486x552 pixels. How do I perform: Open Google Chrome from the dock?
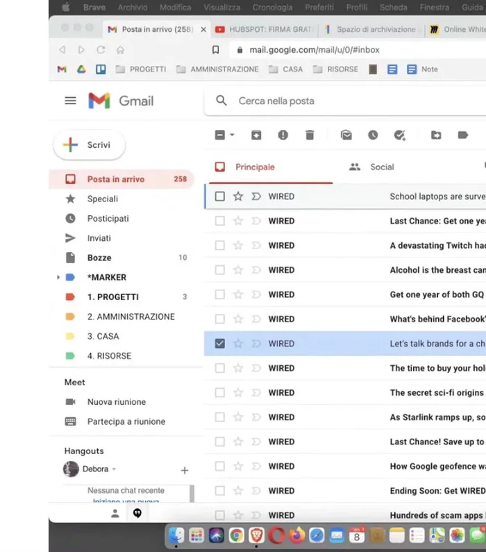237,535
